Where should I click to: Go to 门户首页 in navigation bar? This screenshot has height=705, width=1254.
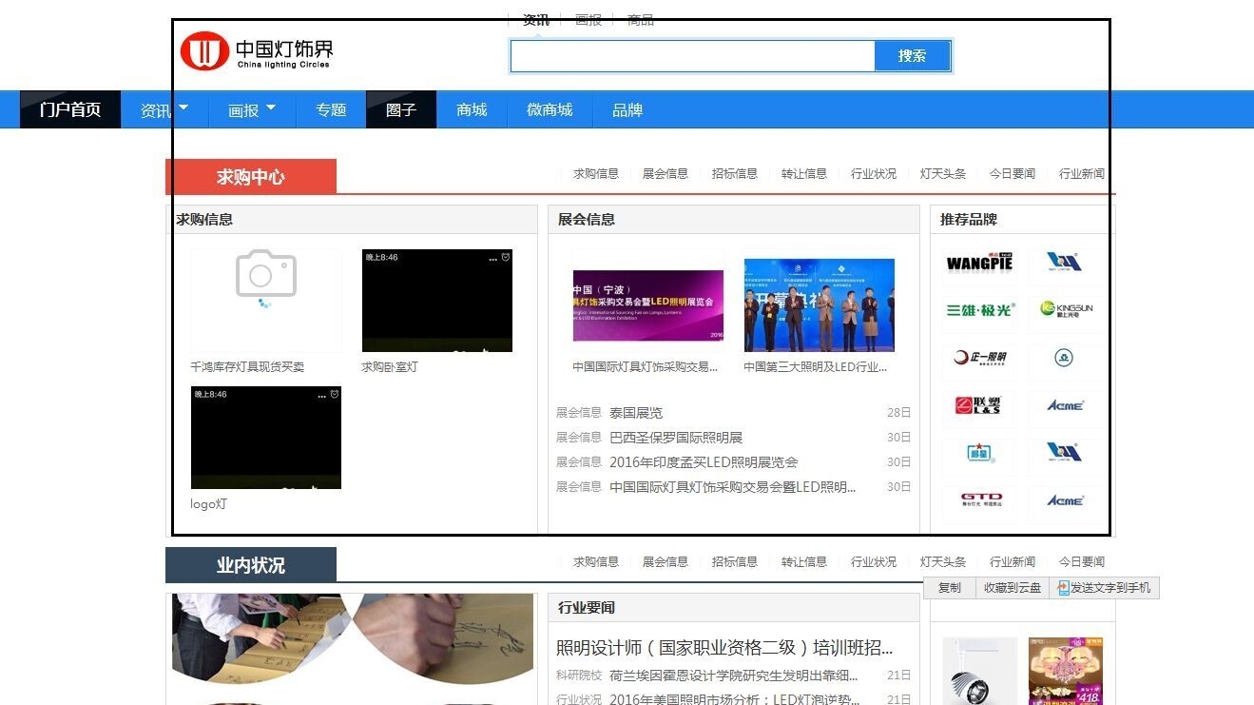70,109
